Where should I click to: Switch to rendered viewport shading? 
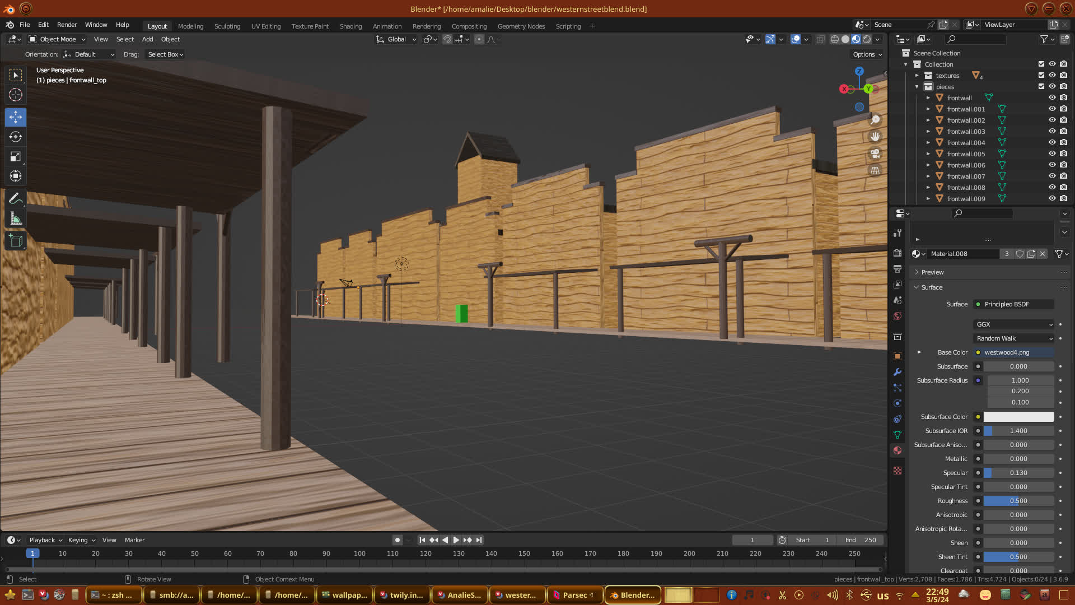pos(867,39)
